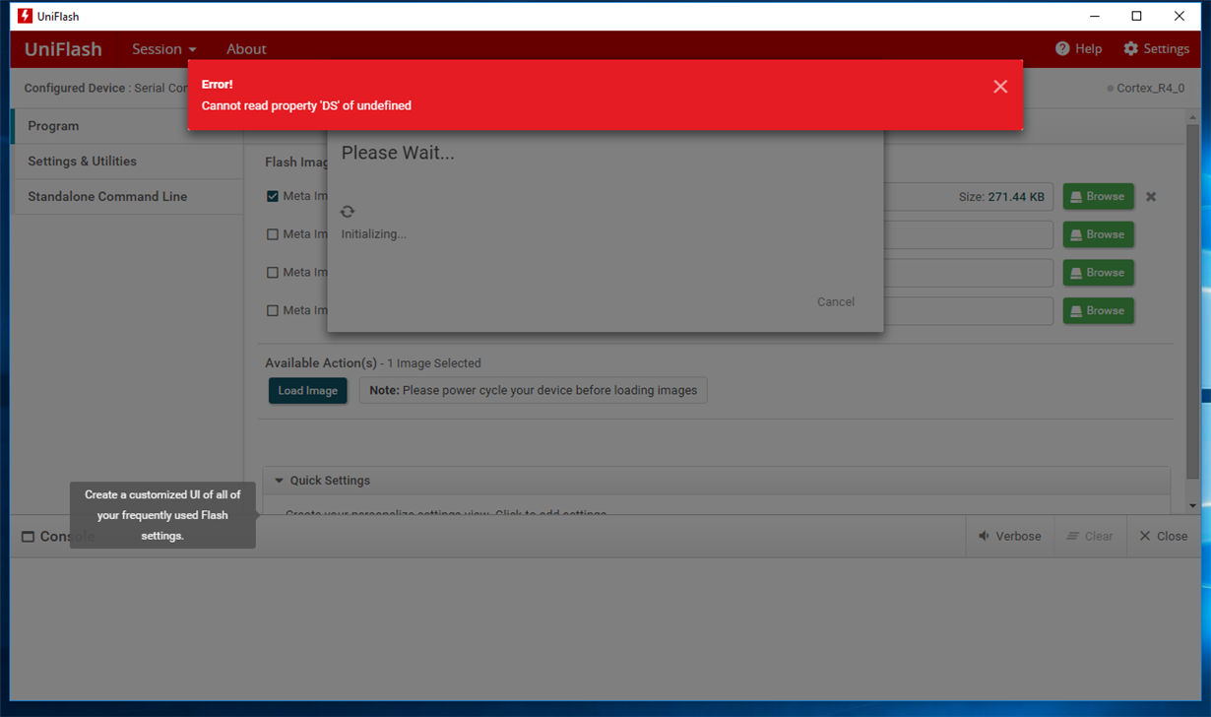Screen dimensions: 1211x717
Task: Click the second Meta Image path field
Action: pyautogui.click(x=969, y=234)
